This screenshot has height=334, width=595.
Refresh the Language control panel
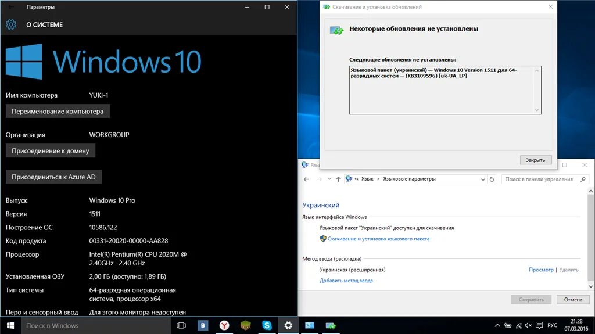pos(492,179)
